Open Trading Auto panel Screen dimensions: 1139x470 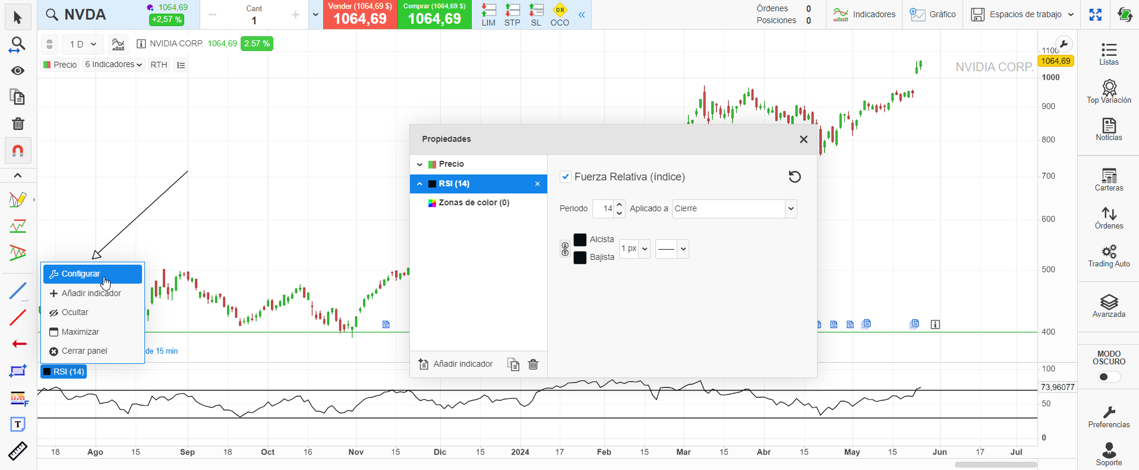(x=1109, y=256)
